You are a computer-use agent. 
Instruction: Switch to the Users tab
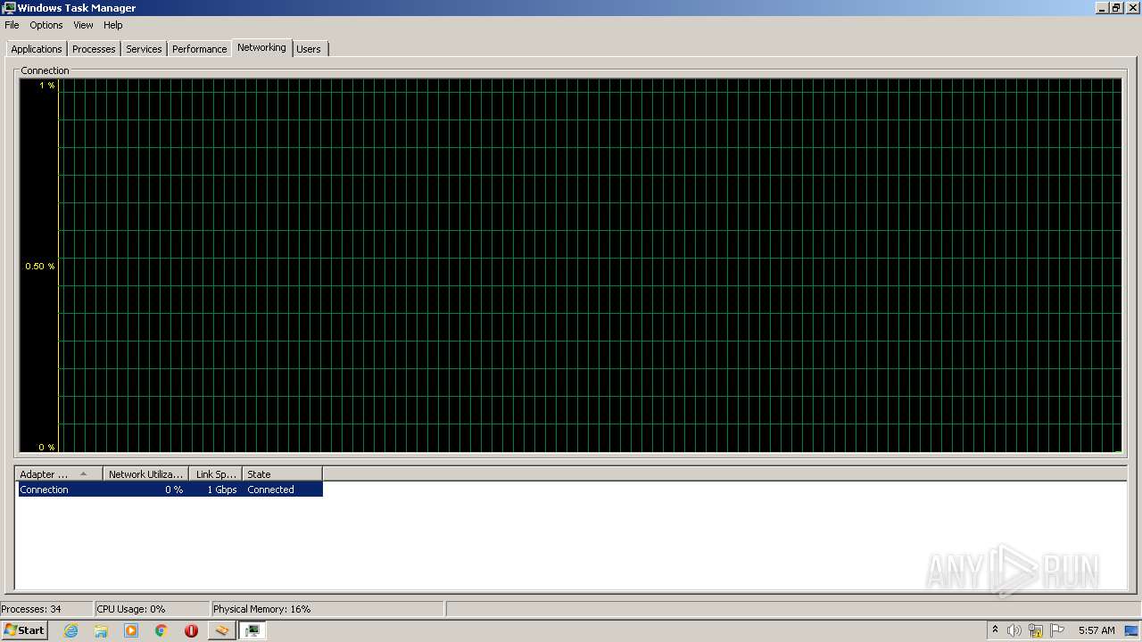[x=309, y=49]
